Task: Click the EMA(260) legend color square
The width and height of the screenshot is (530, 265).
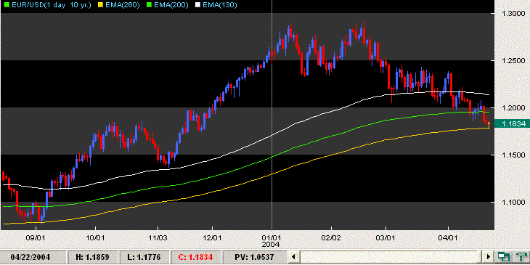Action: coord(99,5)
